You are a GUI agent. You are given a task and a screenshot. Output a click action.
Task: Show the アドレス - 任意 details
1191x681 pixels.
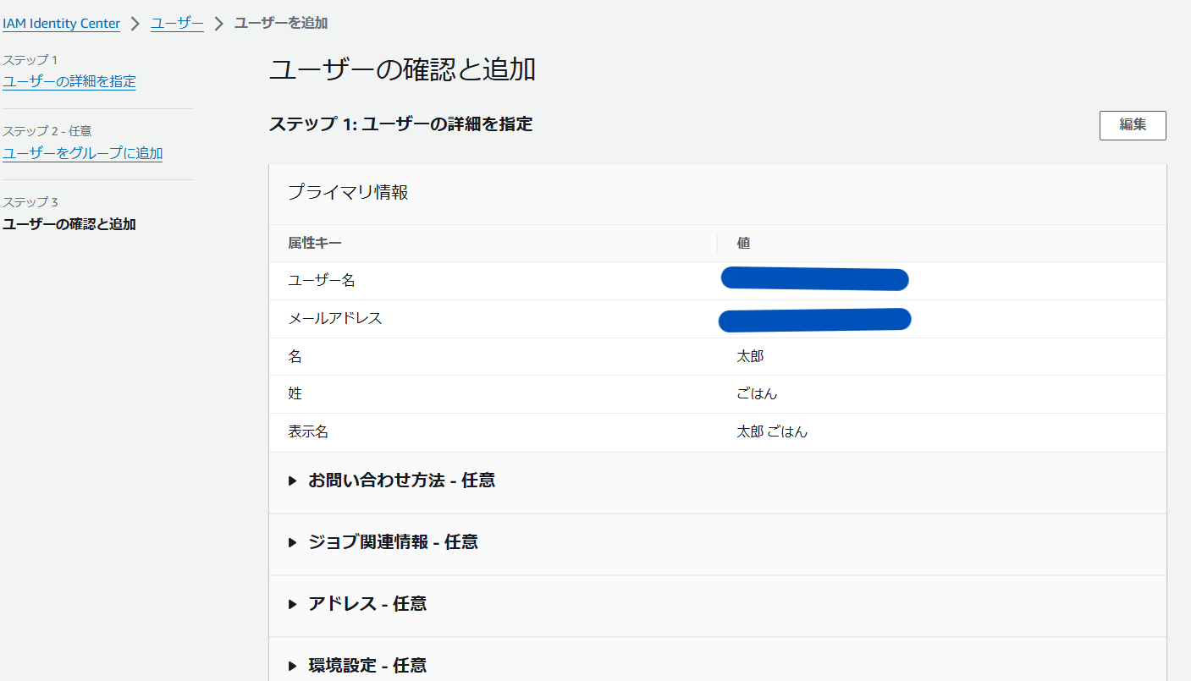point(367,603)
